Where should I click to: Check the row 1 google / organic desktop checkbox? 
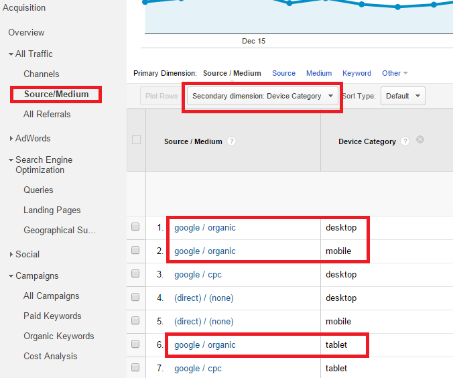[x=135, y=227]
